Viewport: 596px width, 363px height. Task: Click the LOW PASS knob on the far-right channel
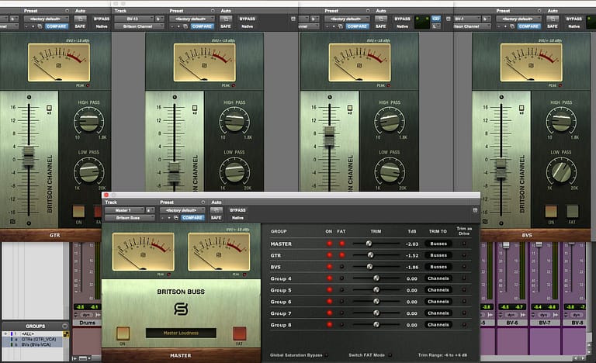coord(560,171)
